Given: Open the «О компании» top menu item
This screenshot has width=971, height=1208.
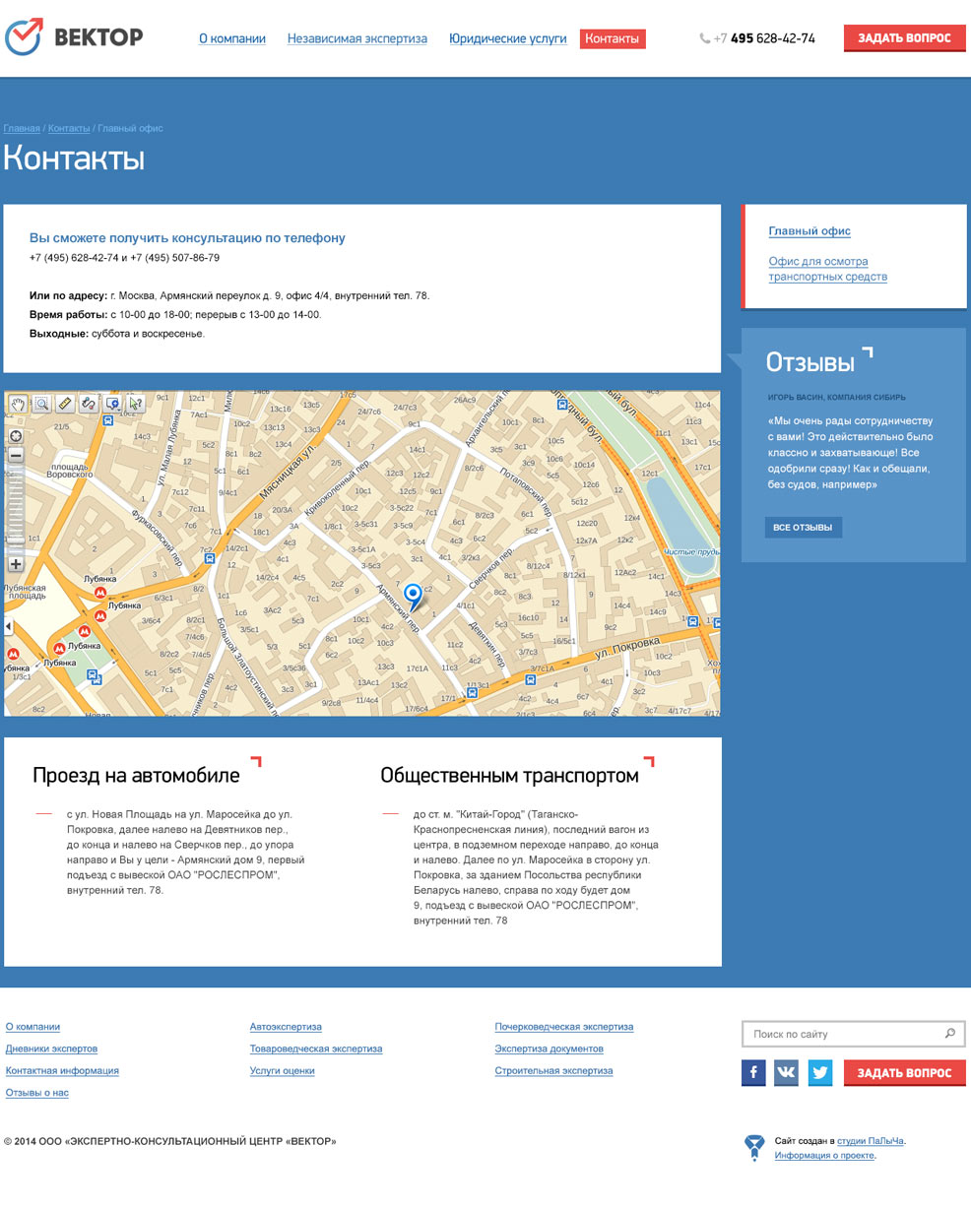Looking at the screenshot, I should coord(232,39).
